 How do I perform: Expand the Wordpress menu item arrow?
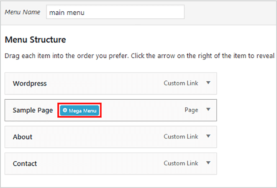[208, 82]
